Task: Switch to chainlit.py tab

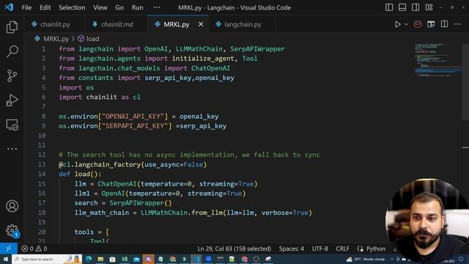Action: coord(55,24)
